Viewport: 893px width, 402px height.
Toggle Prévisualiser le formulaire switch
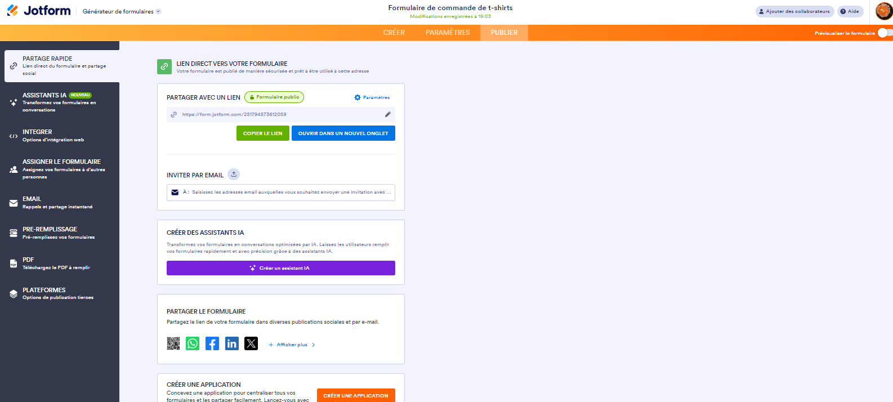click(x=885, y=33)
